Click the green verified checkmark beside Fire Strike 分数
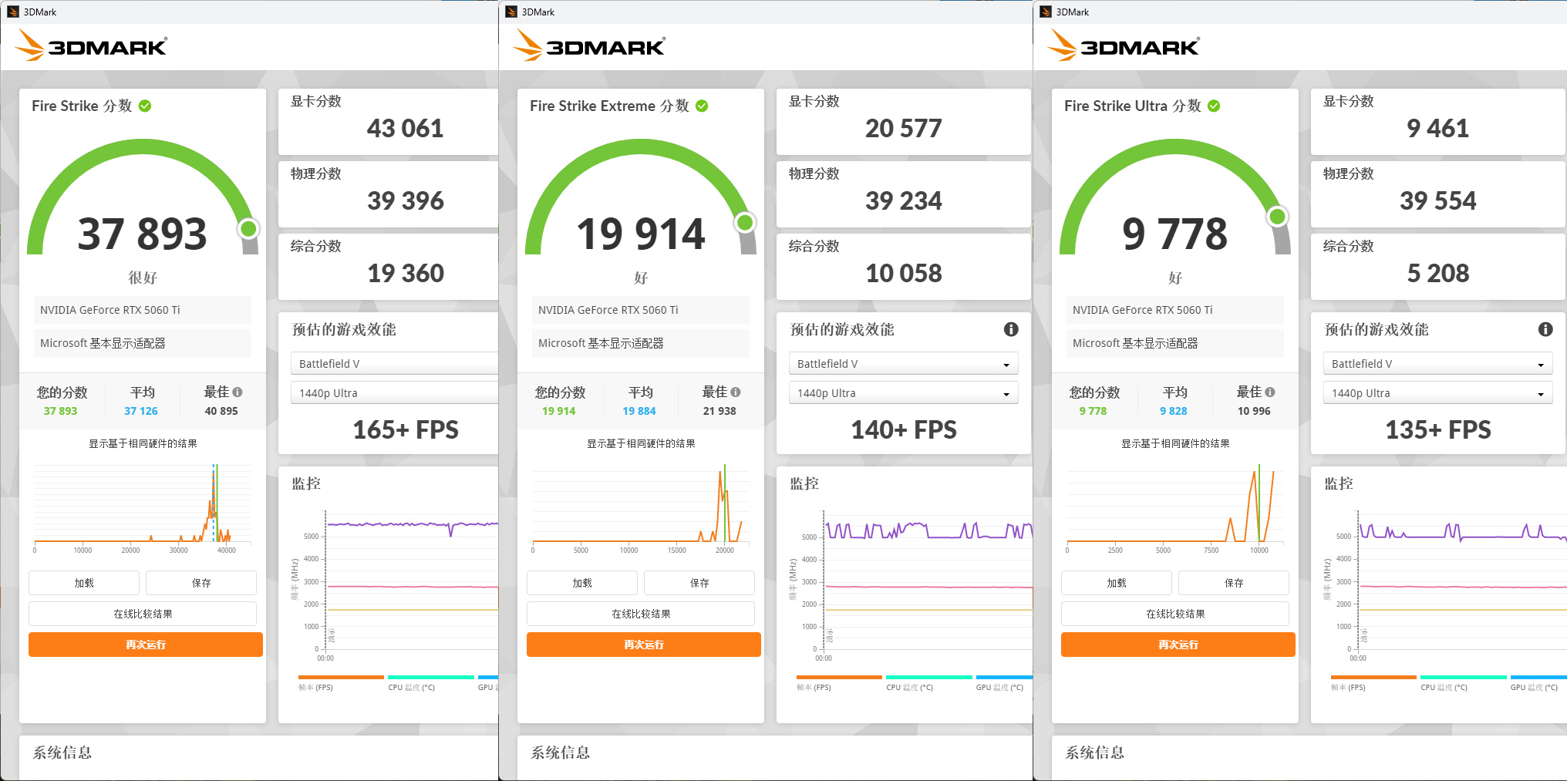Screen dimensions: 1567x781 145,106
